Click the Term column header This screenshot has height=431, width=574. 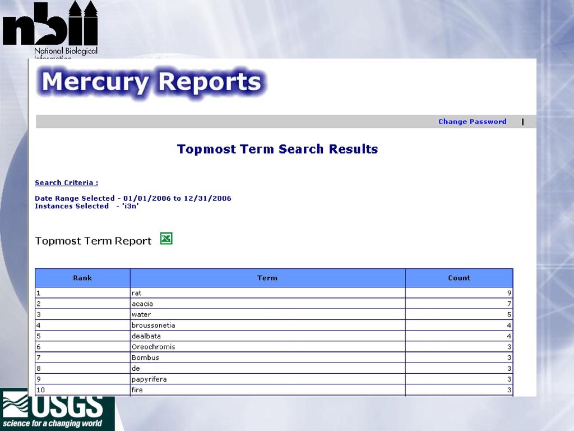267,278
